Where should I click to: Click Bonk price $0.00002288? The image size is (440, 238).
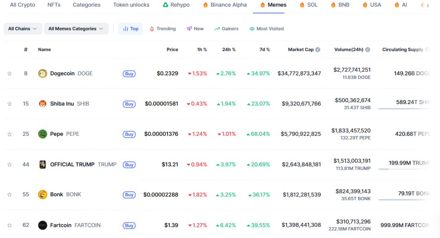[x=161, y=195]
